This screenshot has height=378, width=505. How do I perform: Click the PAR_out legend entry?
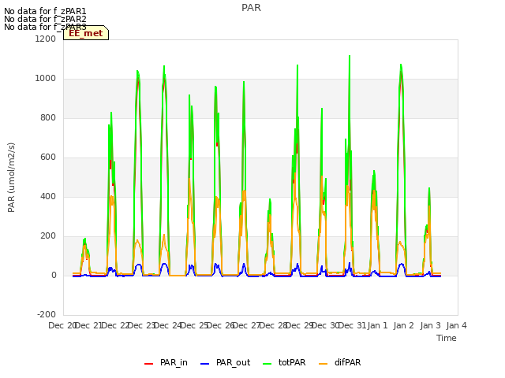pyautogui.click(x=225, y=362)
